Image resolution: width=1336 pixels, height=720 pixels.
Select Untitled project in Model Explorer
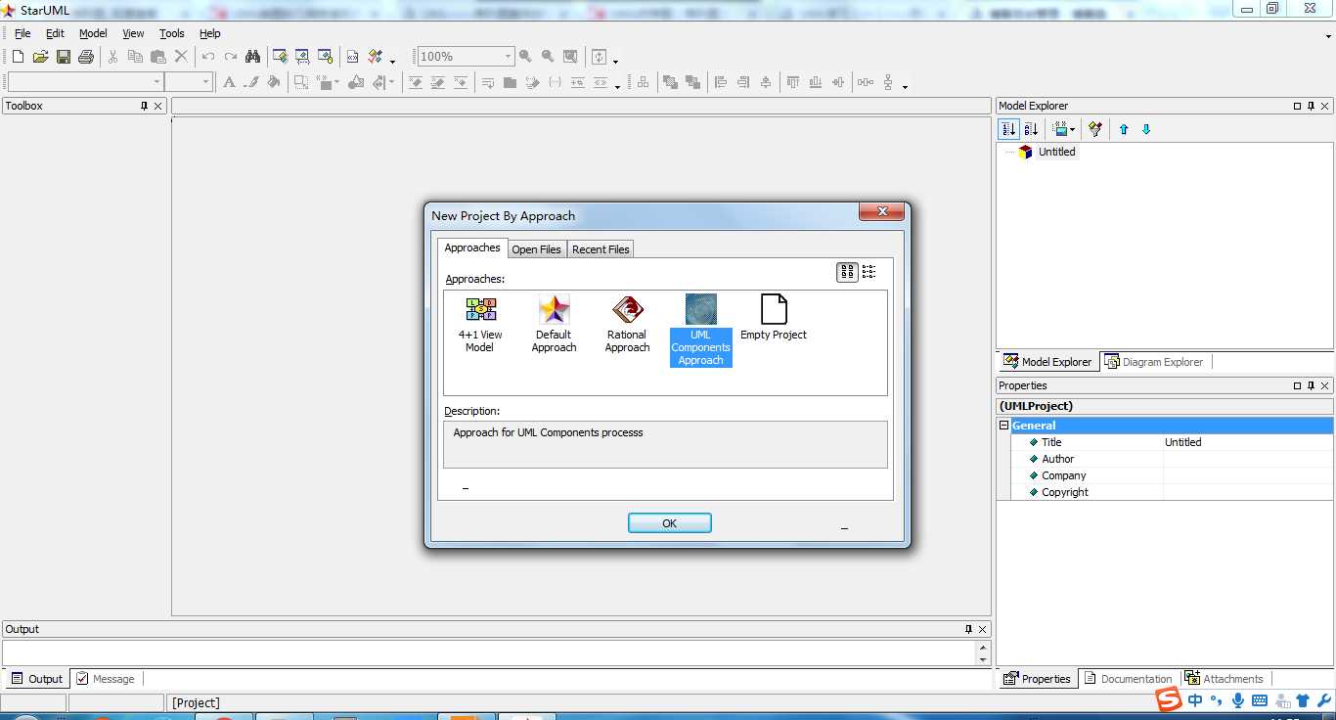pos(1056,152)
